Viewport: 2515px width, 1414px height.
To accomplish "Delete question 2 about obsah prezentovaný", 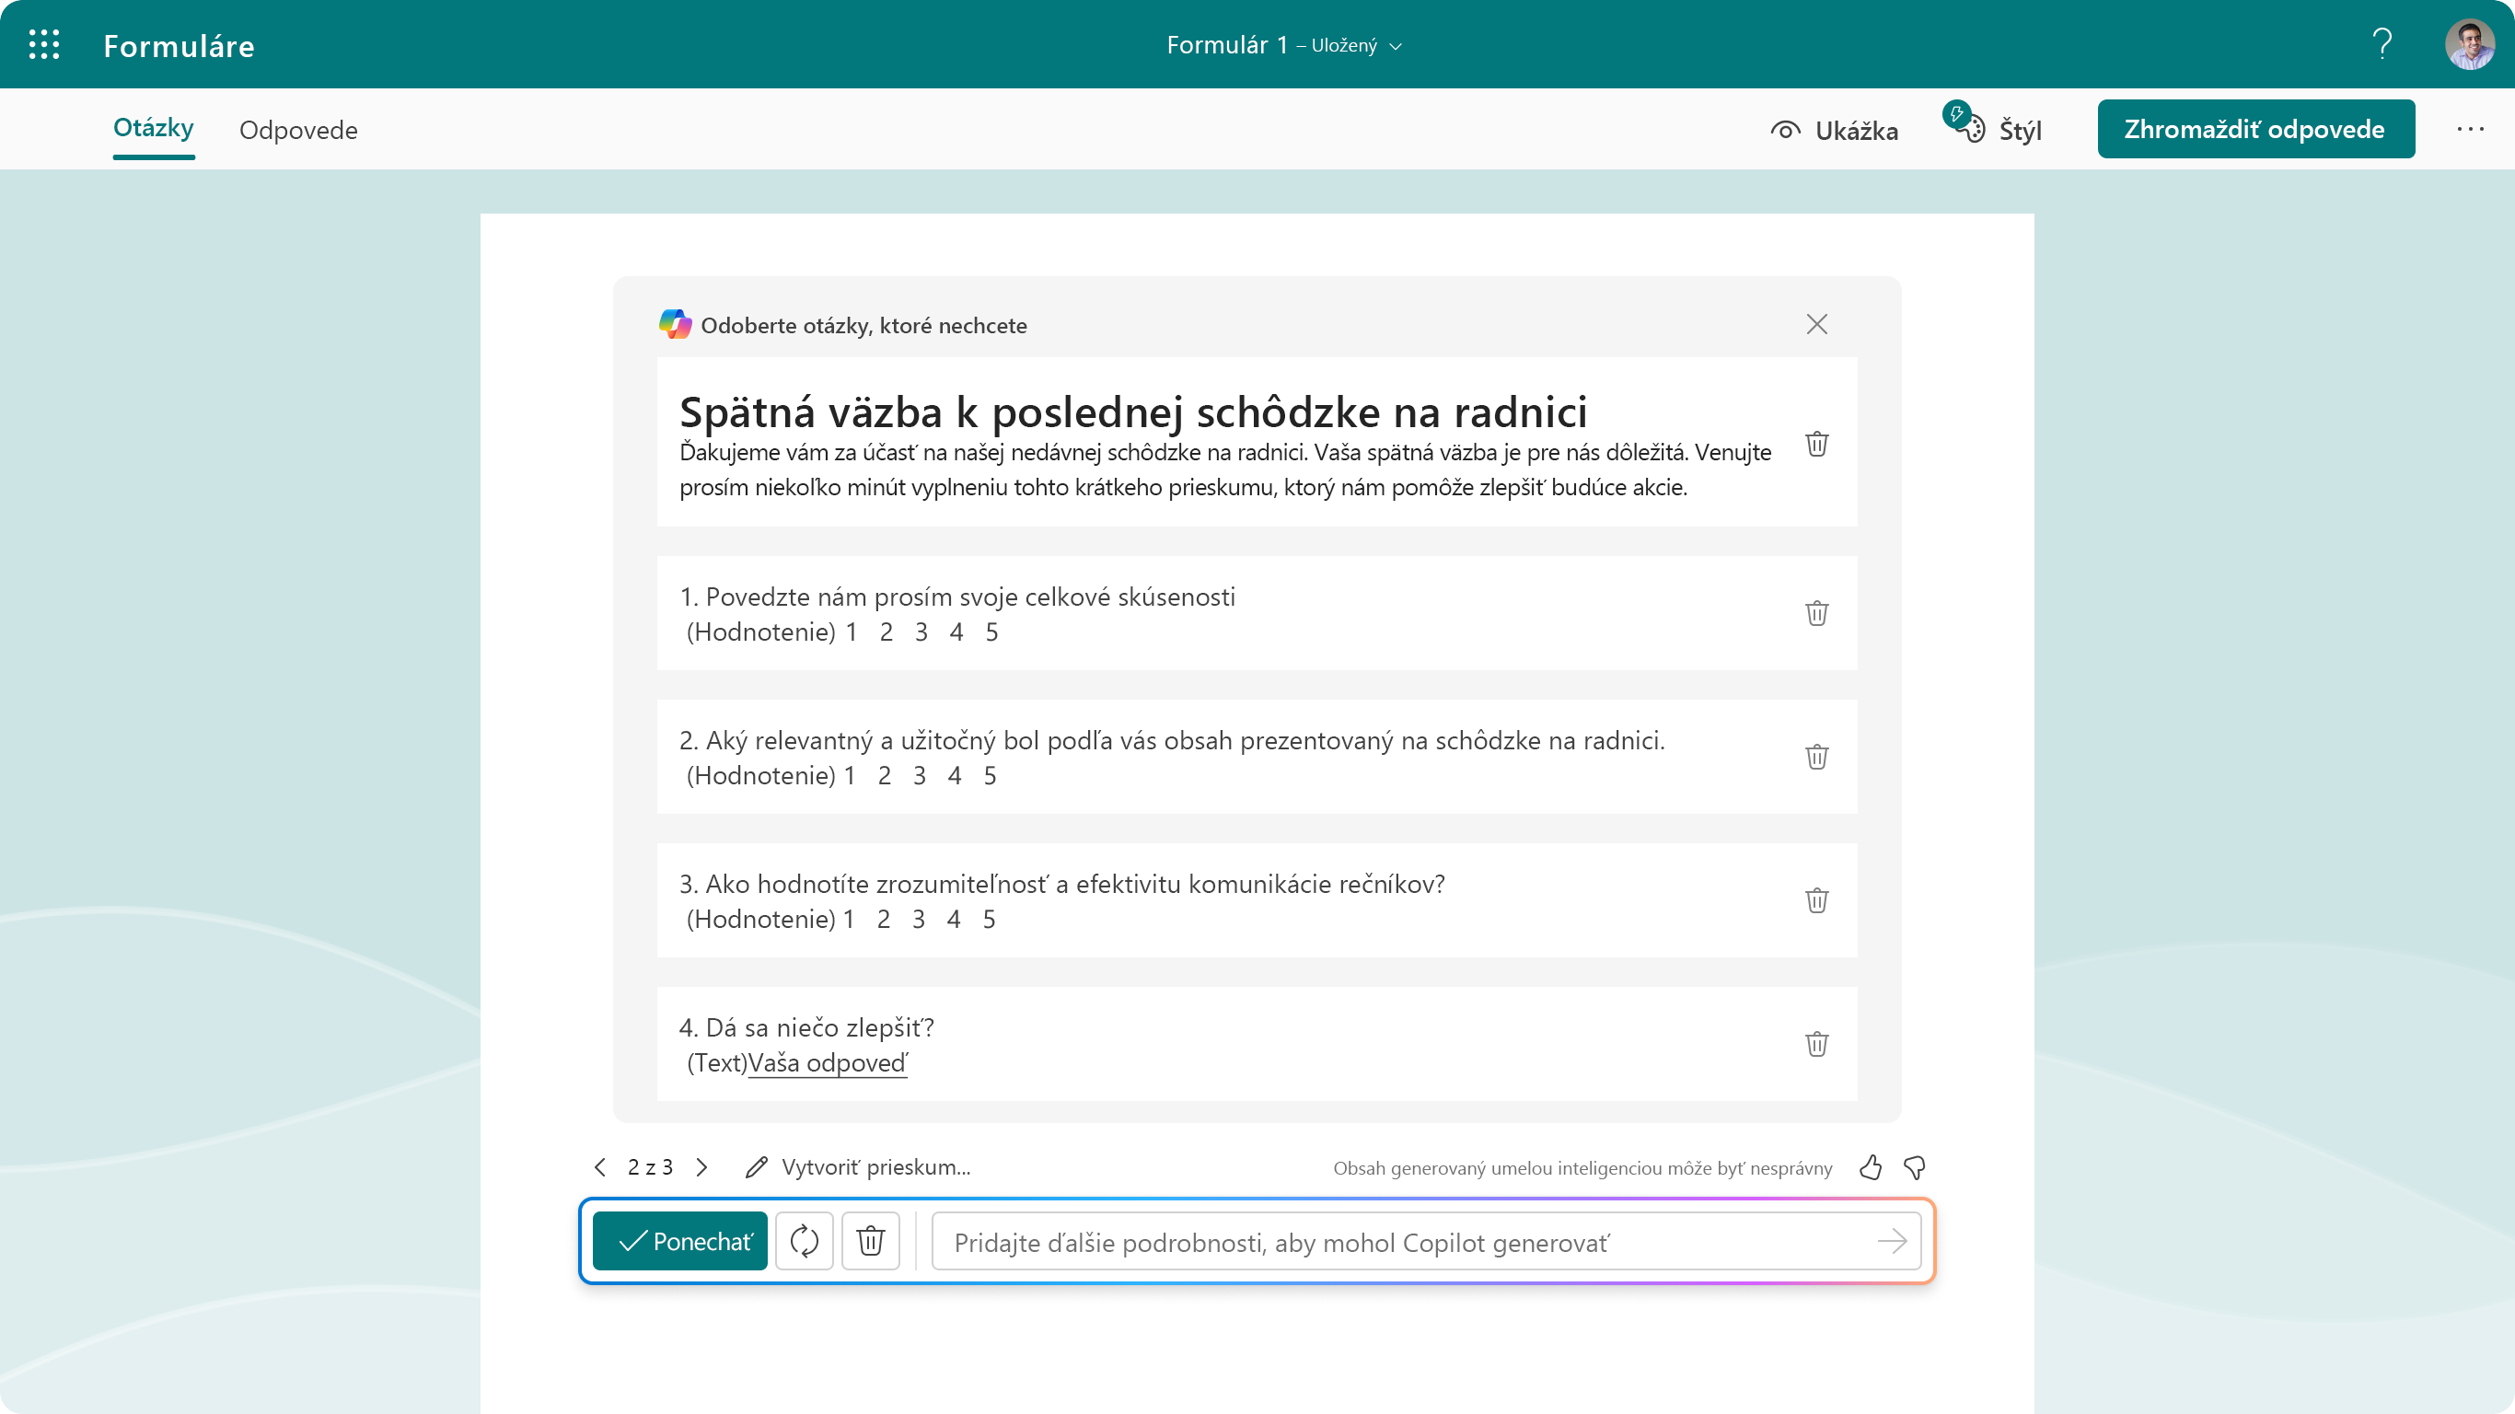I will coord(1817,757).
